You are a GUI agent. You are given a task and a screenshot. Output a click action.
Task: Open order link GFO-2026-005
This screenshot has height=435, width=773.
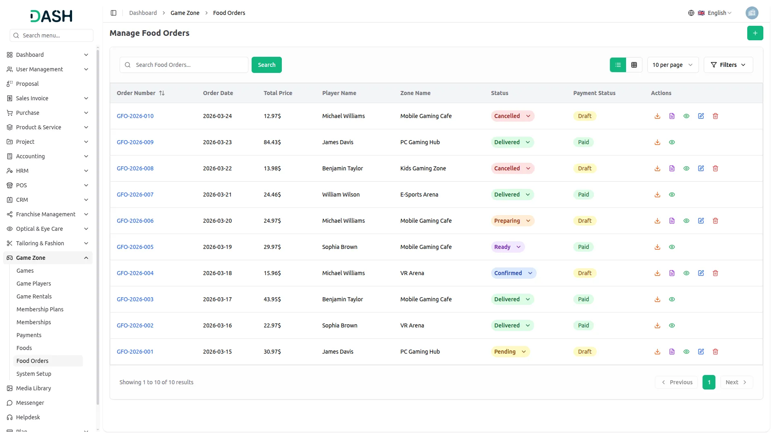[135, 247]
